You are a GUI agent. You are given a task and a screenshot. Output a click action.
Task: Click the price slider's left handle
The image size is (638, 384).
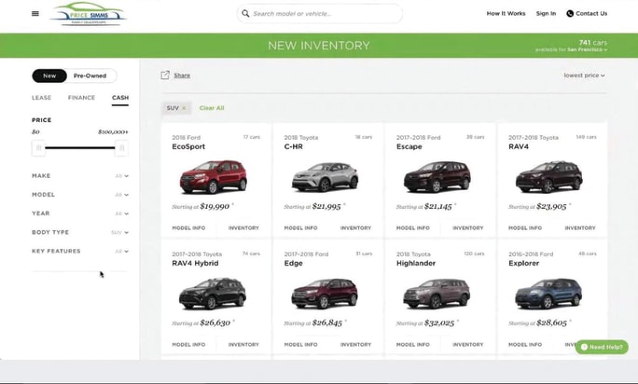click(x=38, y=147)
